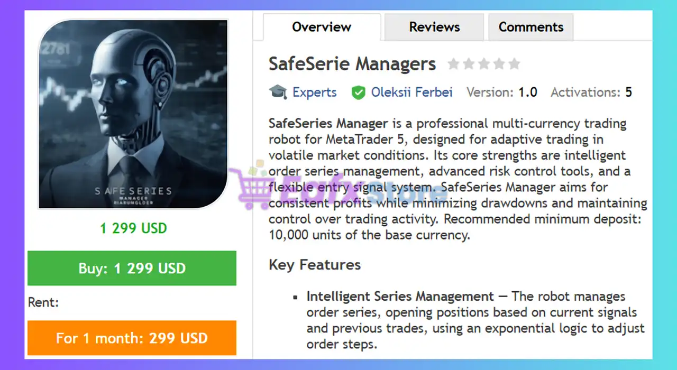677x370 pixels.
Task: Click the second rating star
Action: (x=469, y=64)
